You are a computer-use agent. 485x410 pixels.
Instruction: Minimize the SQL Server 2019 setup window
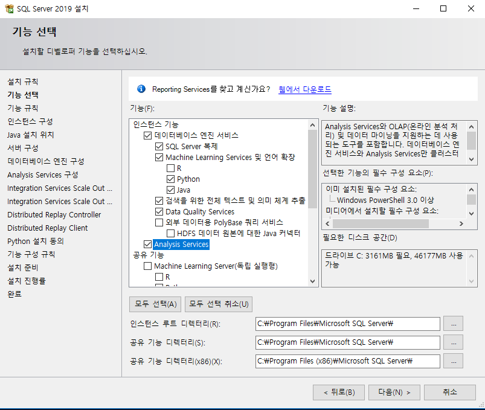coord(416,8)
